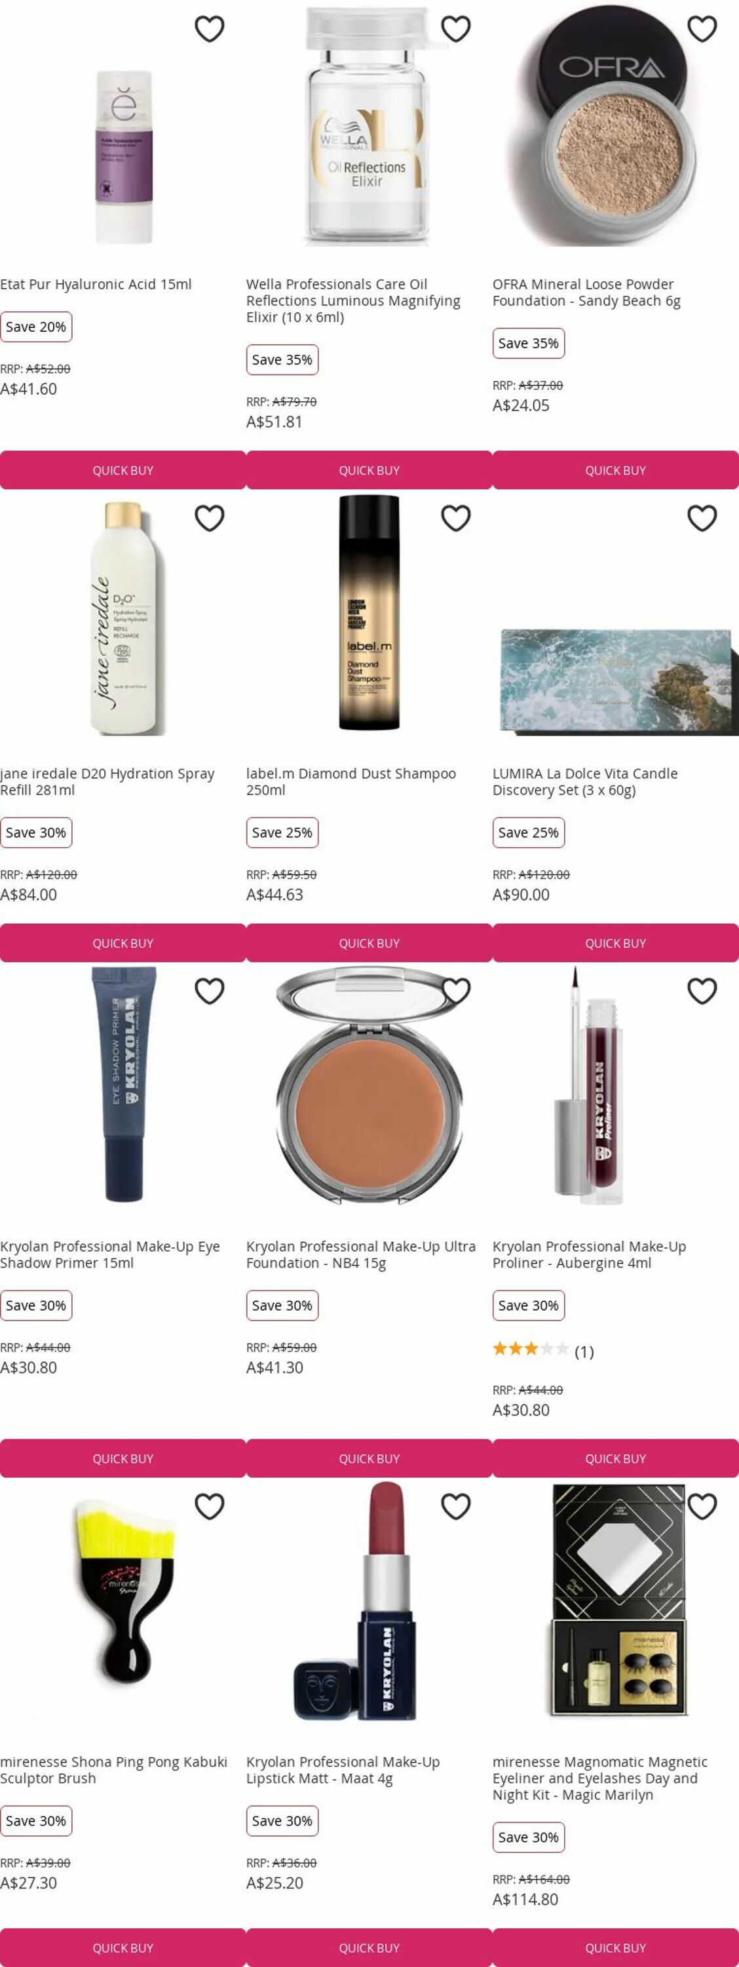Open mirenesse Kabuki Sculptor Brush product link
This screenshot has width=739, height=1967.
[113, 1770]
